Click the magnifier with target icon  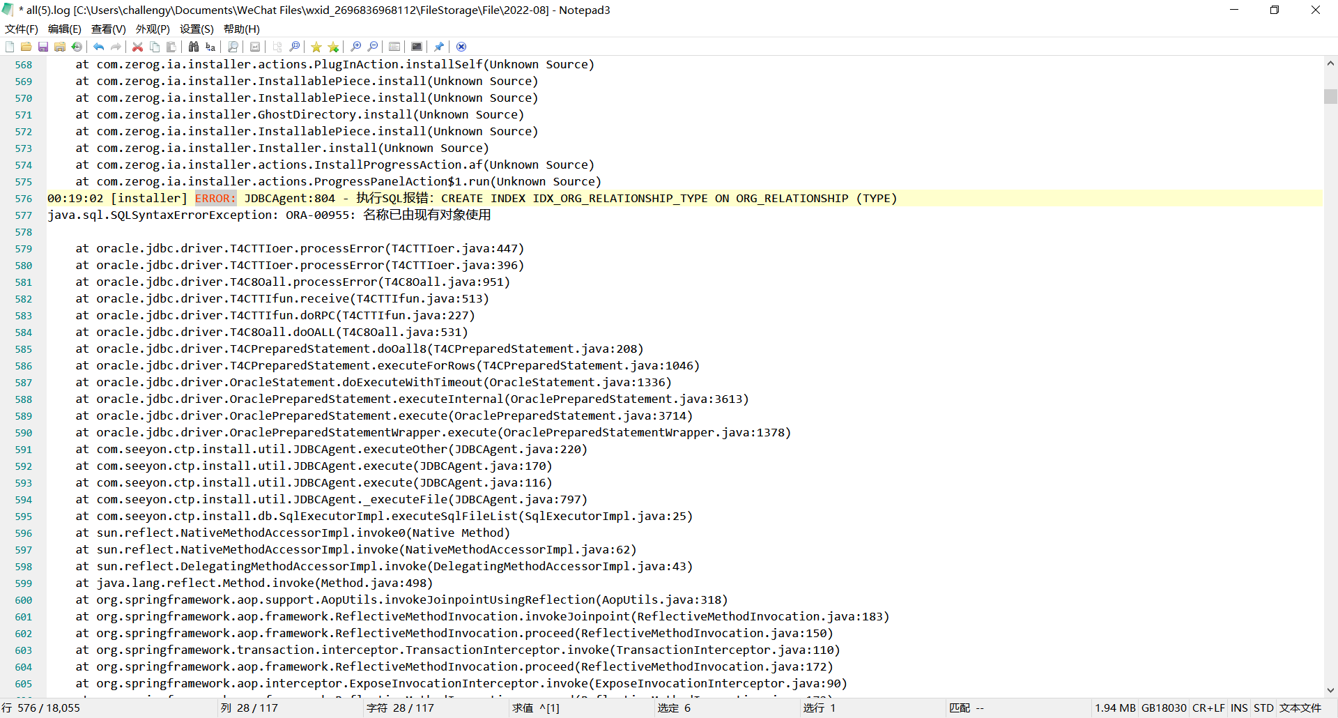coord(294,47)
